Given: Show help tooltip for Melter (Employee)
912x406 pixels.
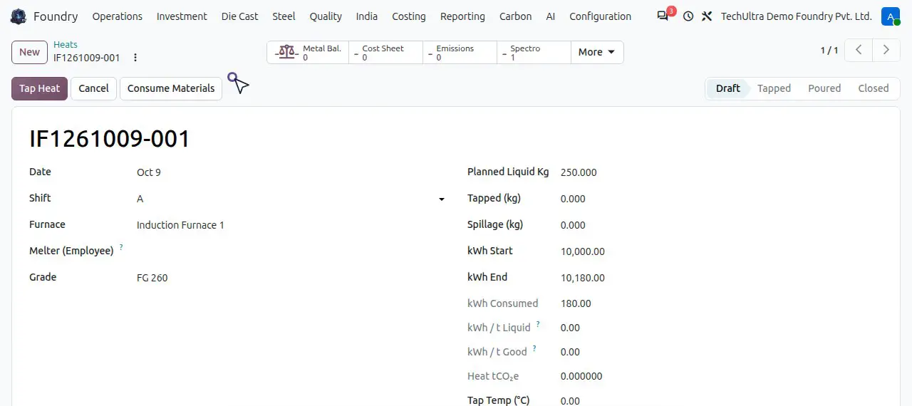Looking at the screenshot, I should [x=121, y=247].
